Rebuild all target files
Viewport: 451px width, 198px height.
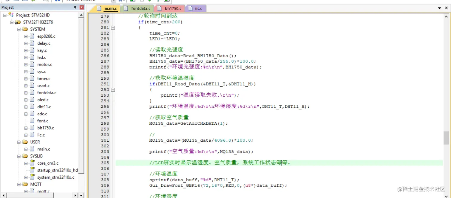pyautogui.click(x=24, y=1)
